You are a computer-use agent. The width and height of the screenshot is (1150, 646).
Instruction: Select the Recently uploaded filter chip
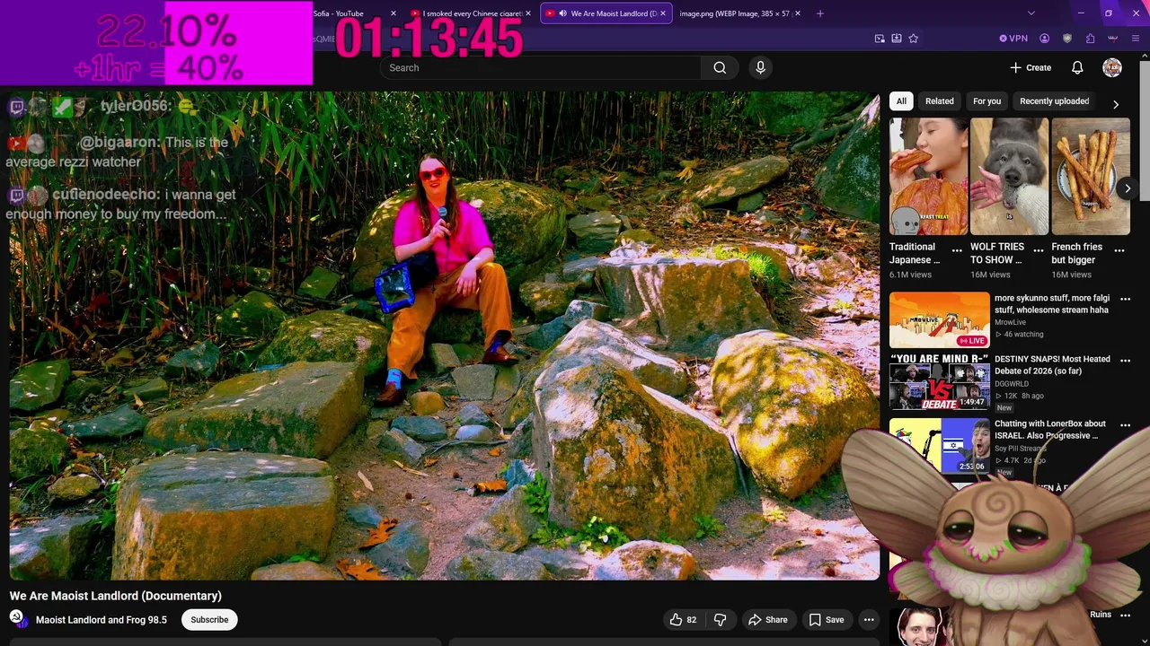pos(1054,101)
